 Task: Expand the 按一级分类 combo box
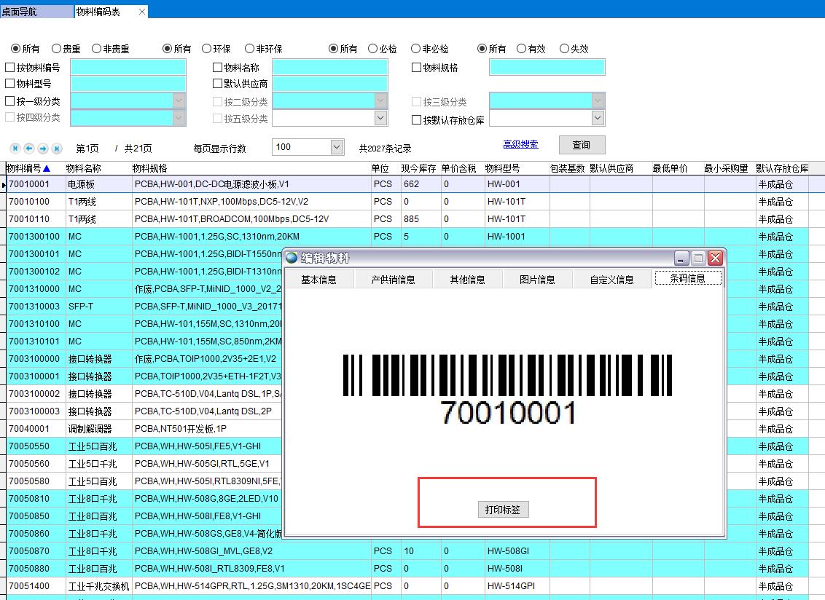pyautogui.click(x=179, y=101)
